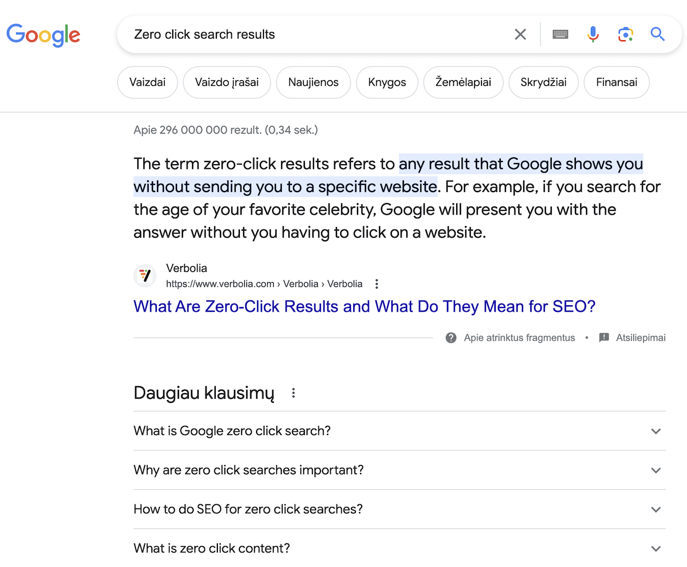This screenshot has width=687, height=567.
Task: Open three-dot menu beside Verbolia URL
Action: click(x=377, y=284)
